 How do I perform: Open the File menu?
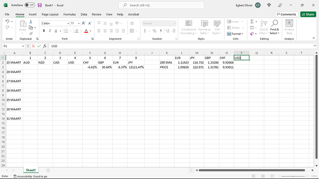pyautogui.click(x=7, y=14)
